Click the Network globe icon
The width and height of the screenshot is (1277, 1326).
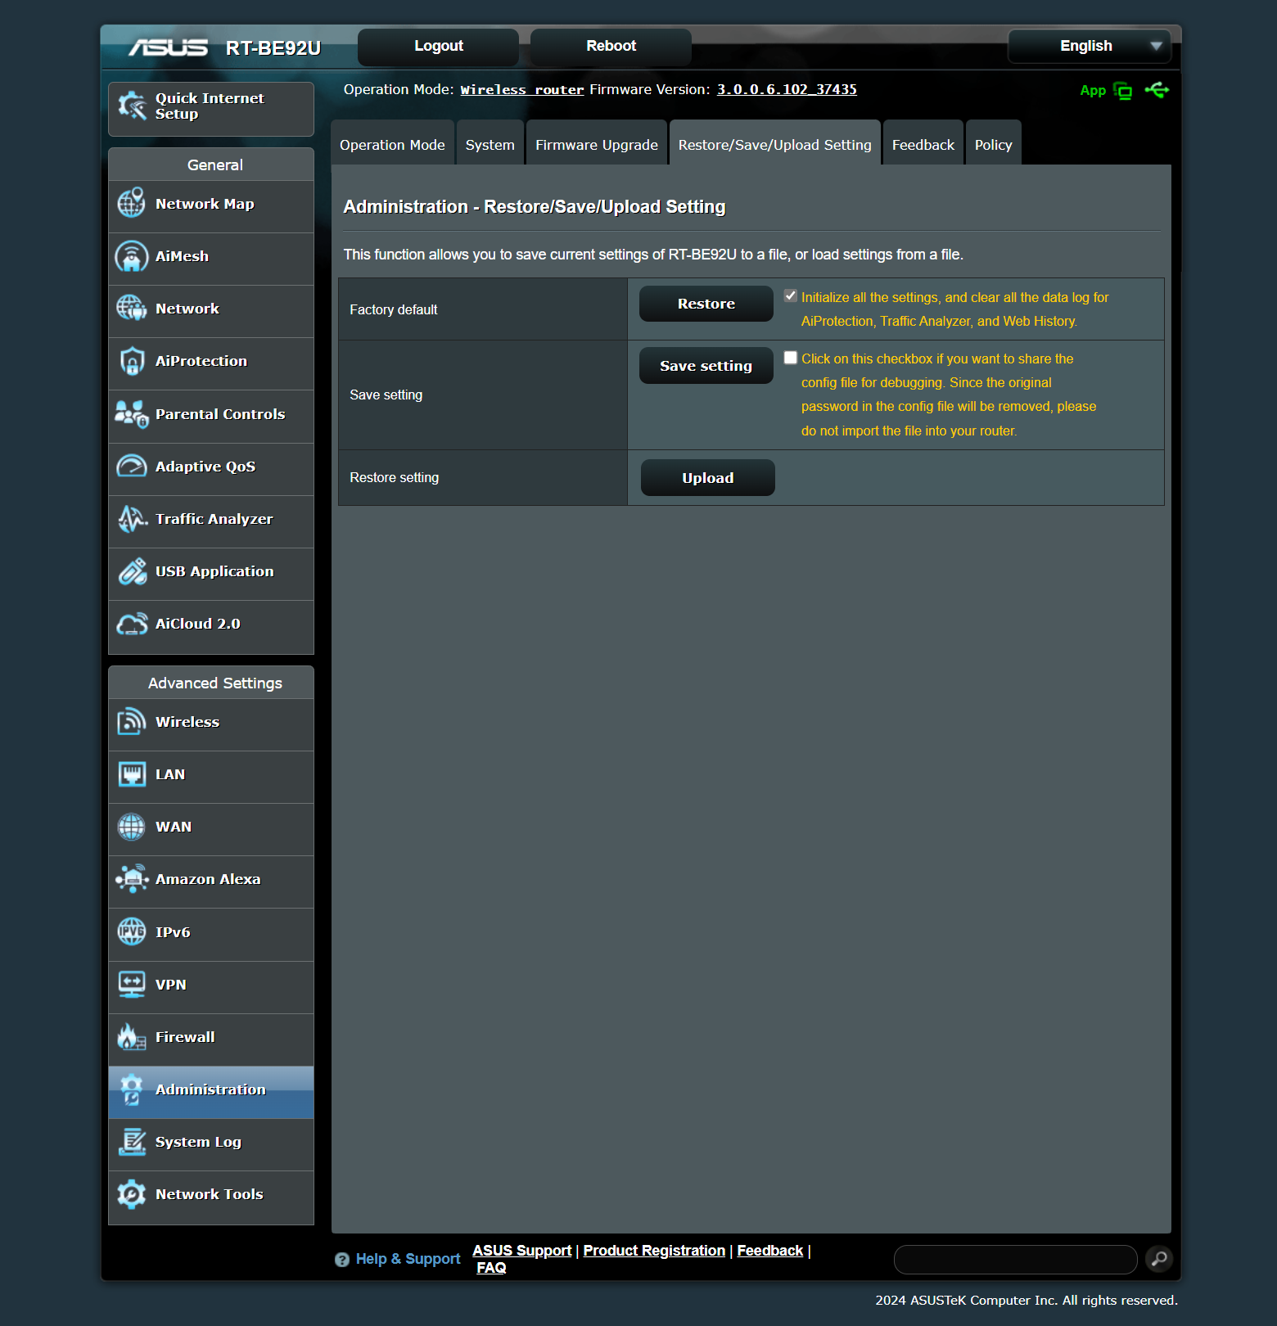point(132,309)
